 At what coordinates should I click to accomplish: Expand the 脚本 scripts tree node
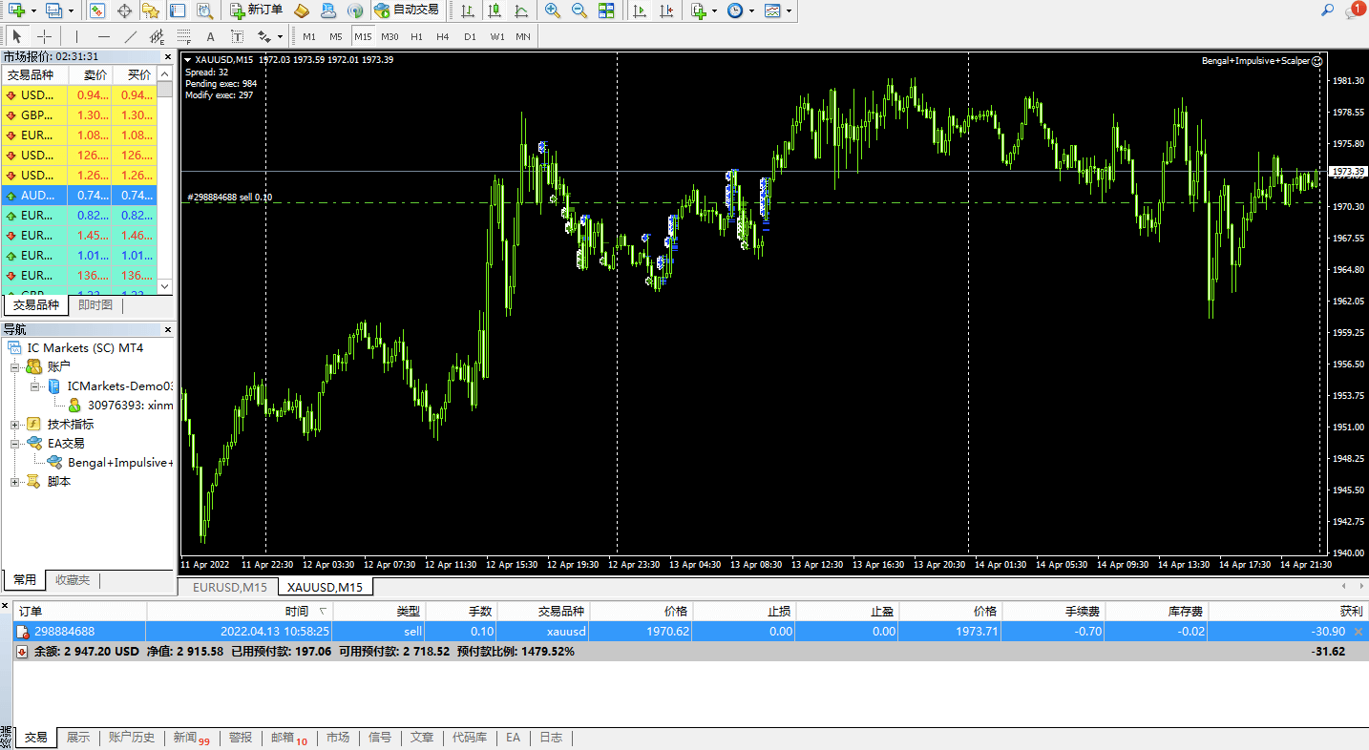[15, 482]
